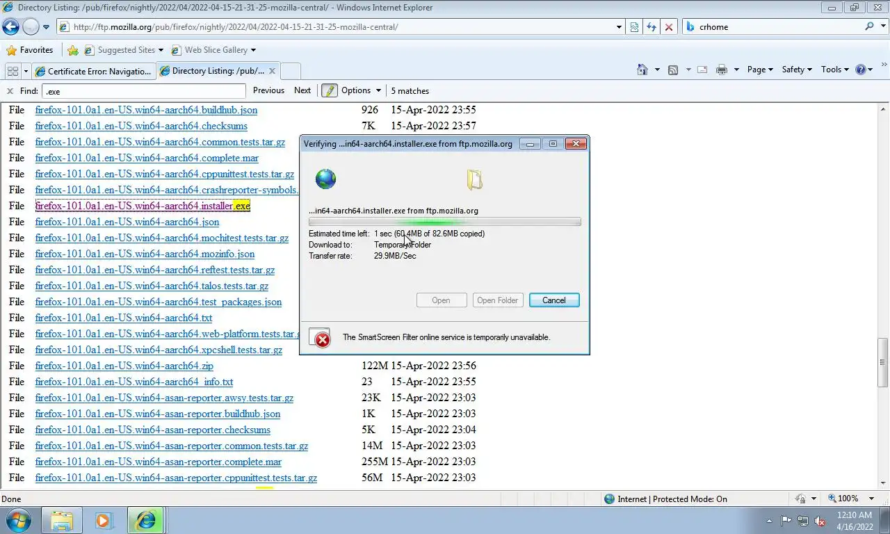The width and height of the screenshot is (890, 534).
Task: Open Windows Media Player from taskbar
Action: [x=104, y=520]
